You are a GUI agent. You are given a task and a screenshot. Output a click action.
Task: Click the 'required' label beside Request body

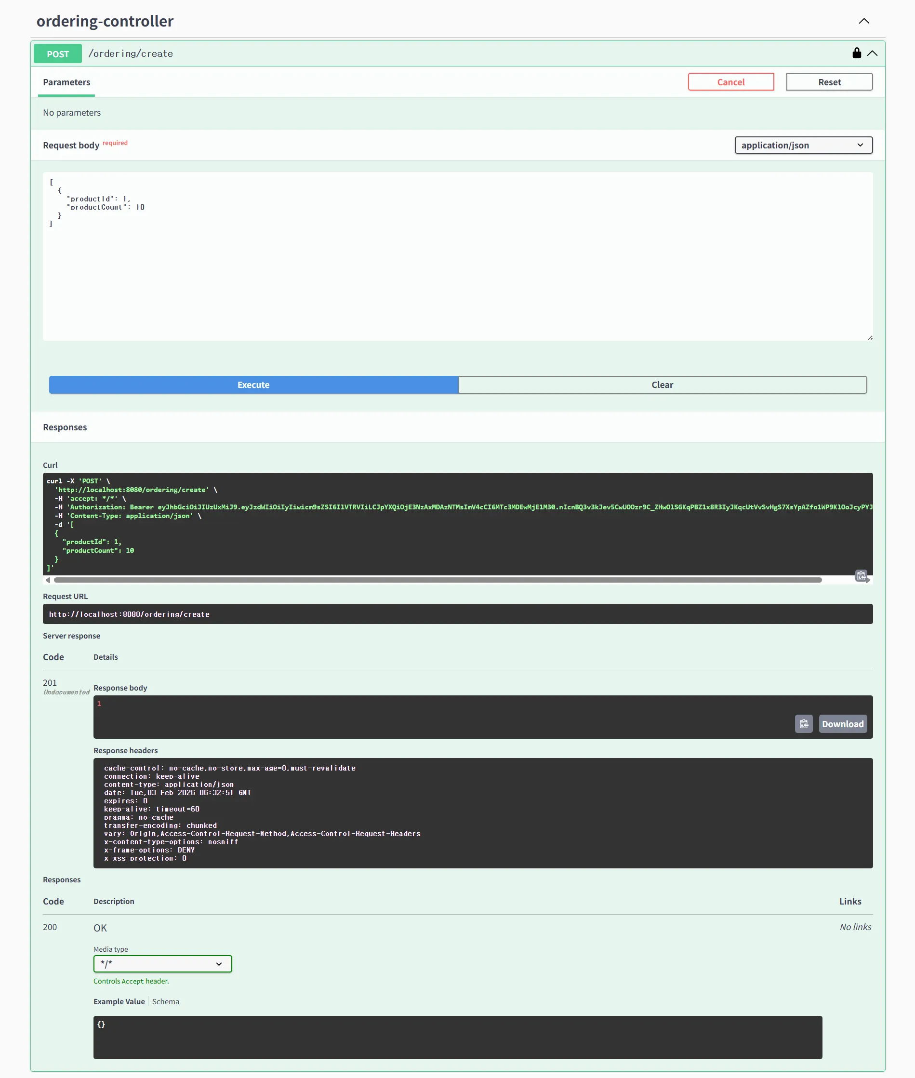point(115,143)
